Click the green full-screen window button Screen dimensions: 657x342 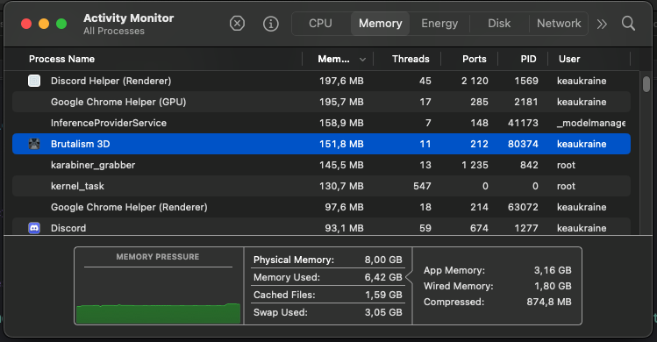[61, 24]
